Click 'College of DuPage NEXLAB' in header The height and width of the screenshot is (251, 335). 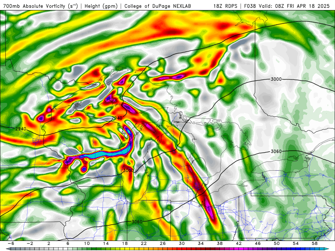coord(158,6)
